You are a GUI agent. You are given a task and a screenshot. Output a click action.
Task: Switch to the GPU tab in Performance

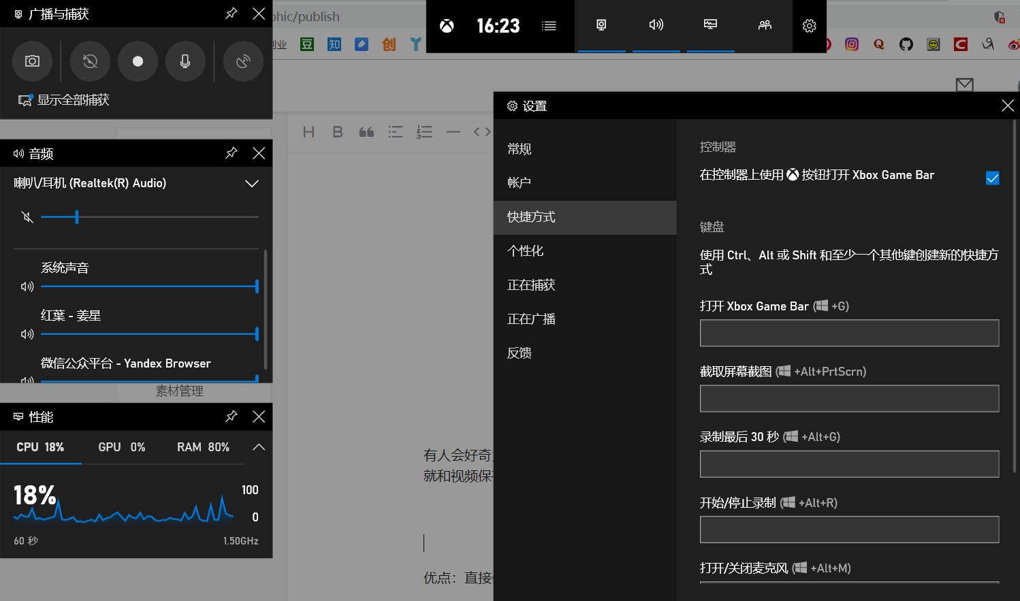(121, 447)
